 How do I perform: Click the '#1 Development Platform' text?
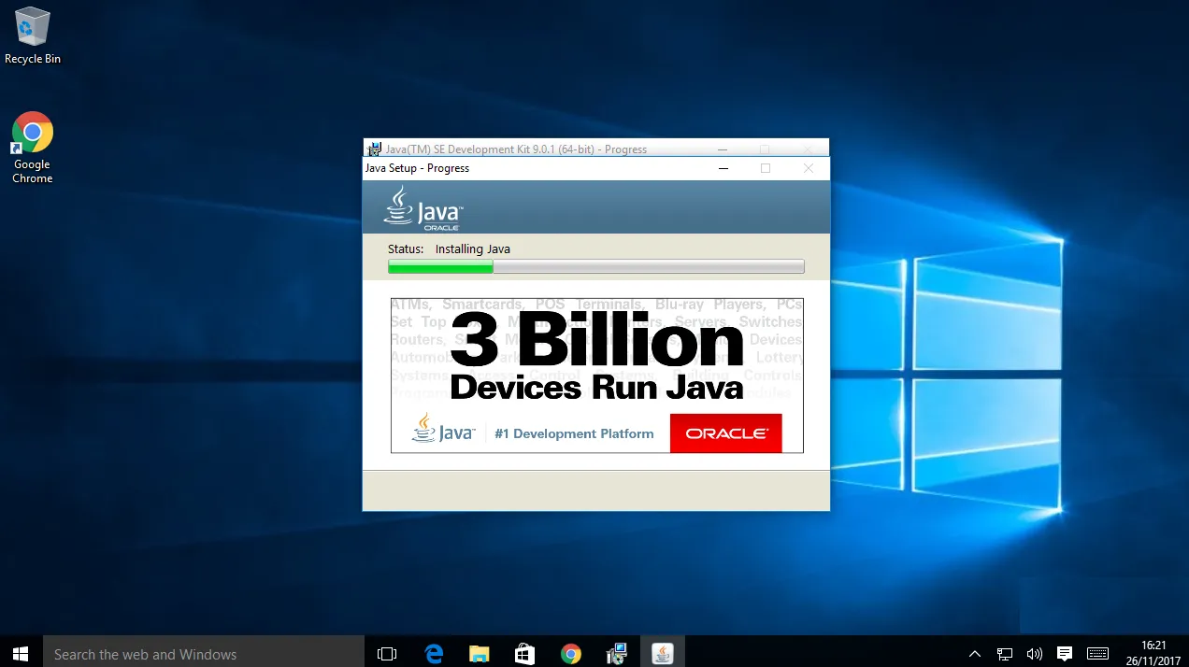point(574,433)
